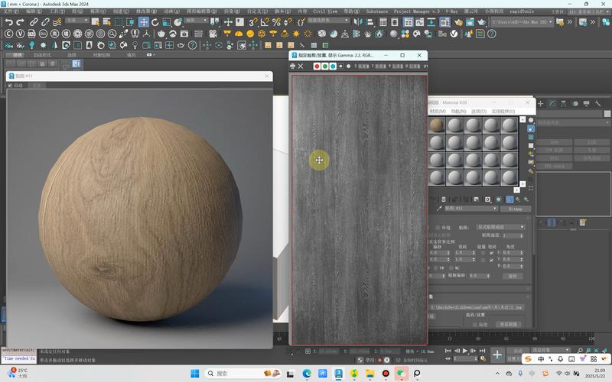612x382 pixels.
Task: Enable red channel in crop window
Action: pyautogui.click(x=317, y=66)
